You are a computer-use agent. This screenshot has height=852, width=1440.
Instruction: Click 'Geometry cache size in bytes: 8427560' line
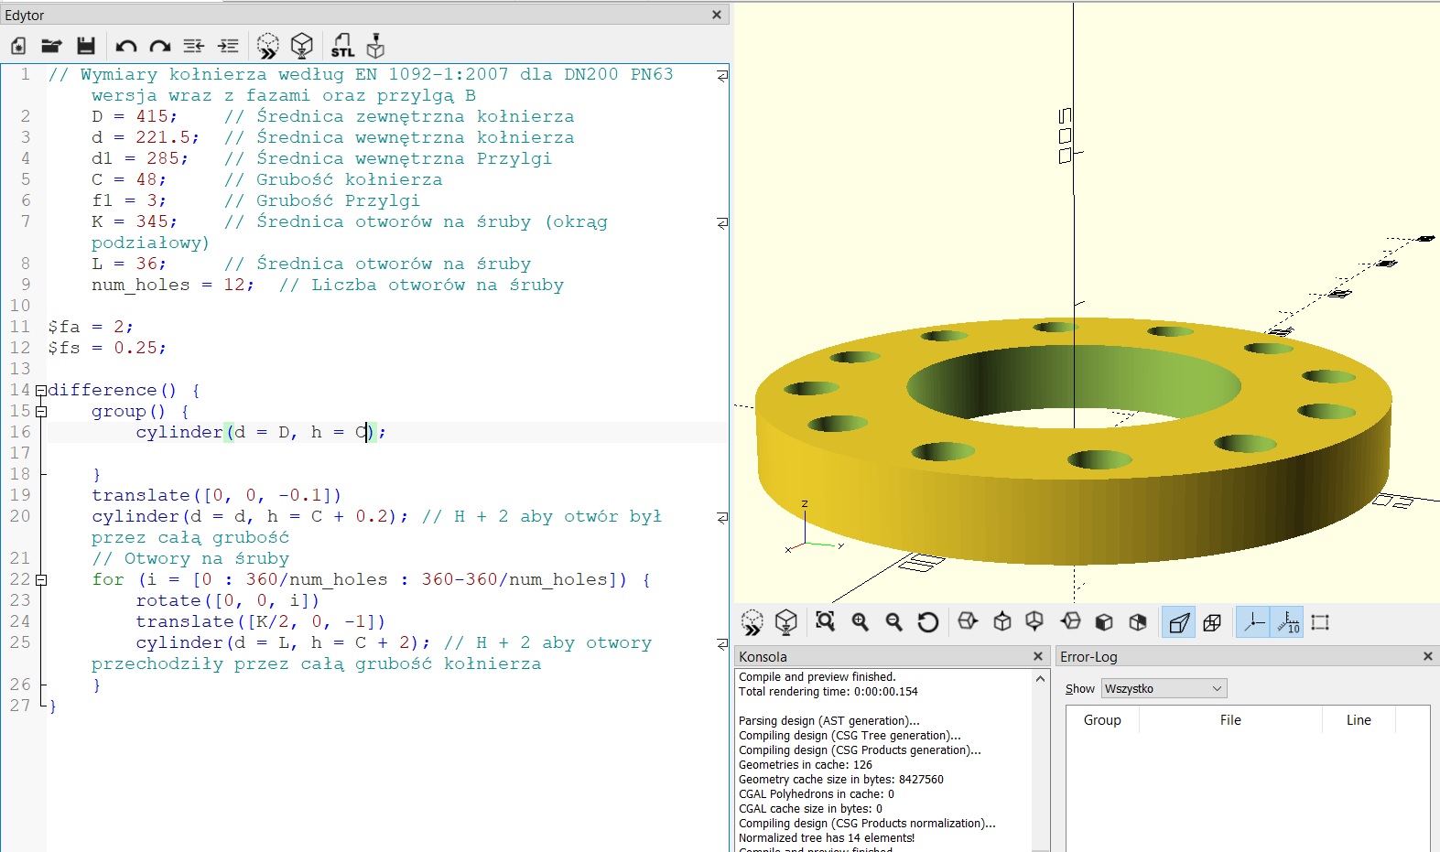click(x=841, y=780)
